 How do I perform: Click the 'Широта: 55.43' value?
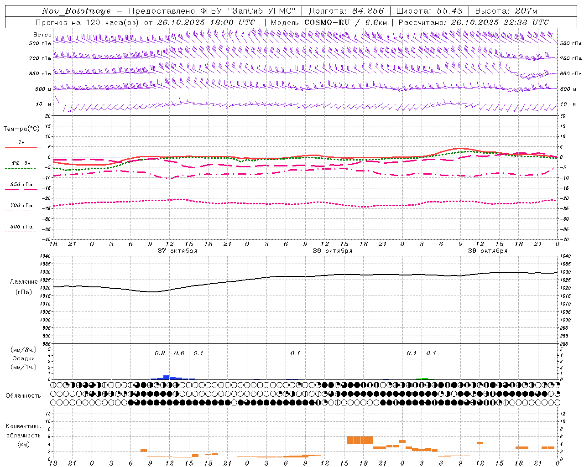click(429, 11)
